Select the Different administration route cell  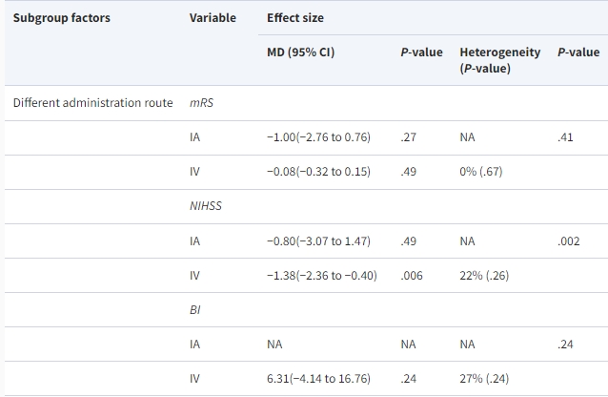tap(92, 102)
